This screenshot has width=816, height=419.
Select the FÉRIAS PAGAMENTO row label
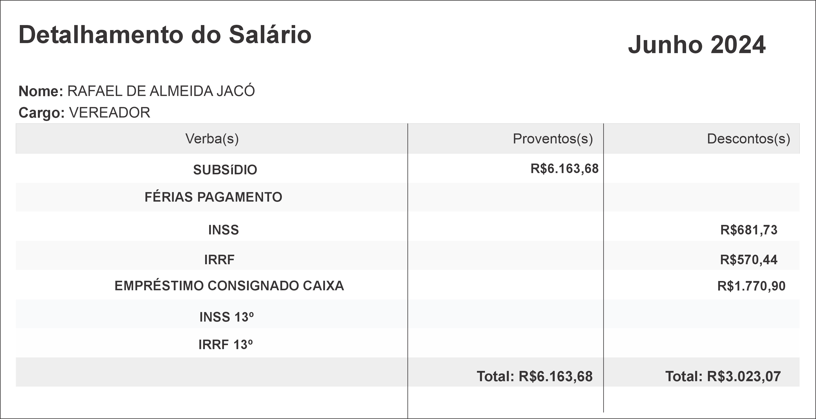[x=213, y=197]
